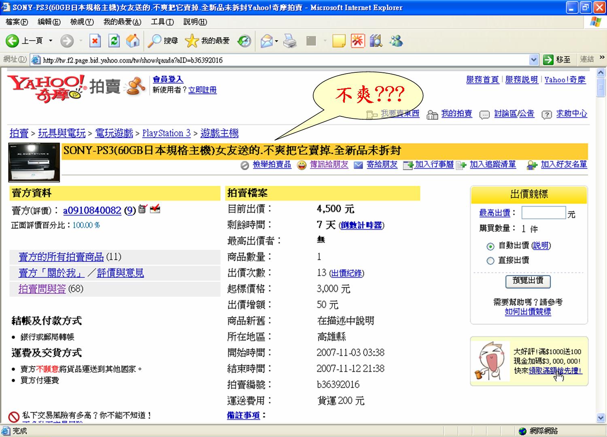Open the edit button dropdown arrow
This screenshot has height=437, width=607.
coord(325,41)
